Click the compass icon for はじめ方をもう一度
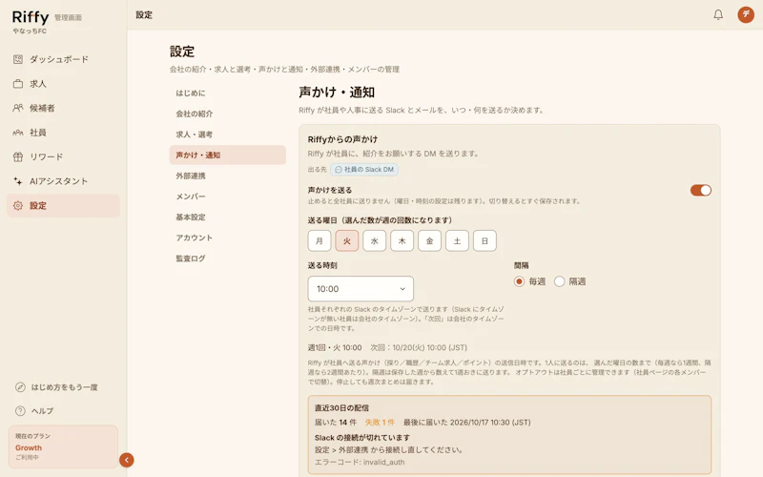Image resolution: width=763 pixels, height=477 pixels. coord(20,387)
